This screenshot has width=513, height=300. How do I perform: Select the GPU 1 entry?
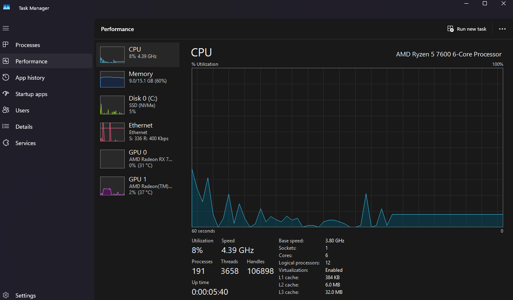pyautogui.click(x=138, y=186)
